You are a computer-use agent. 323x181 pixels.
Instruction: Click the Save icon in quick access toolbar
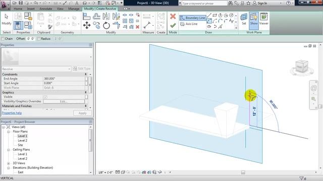[x=21, y=3]
